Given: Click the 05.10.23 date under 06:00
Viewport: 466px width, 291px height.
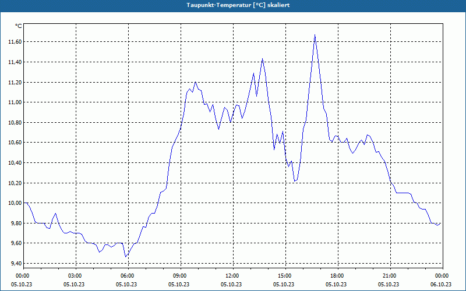Looking at the screenshot, I should point(126,284).
